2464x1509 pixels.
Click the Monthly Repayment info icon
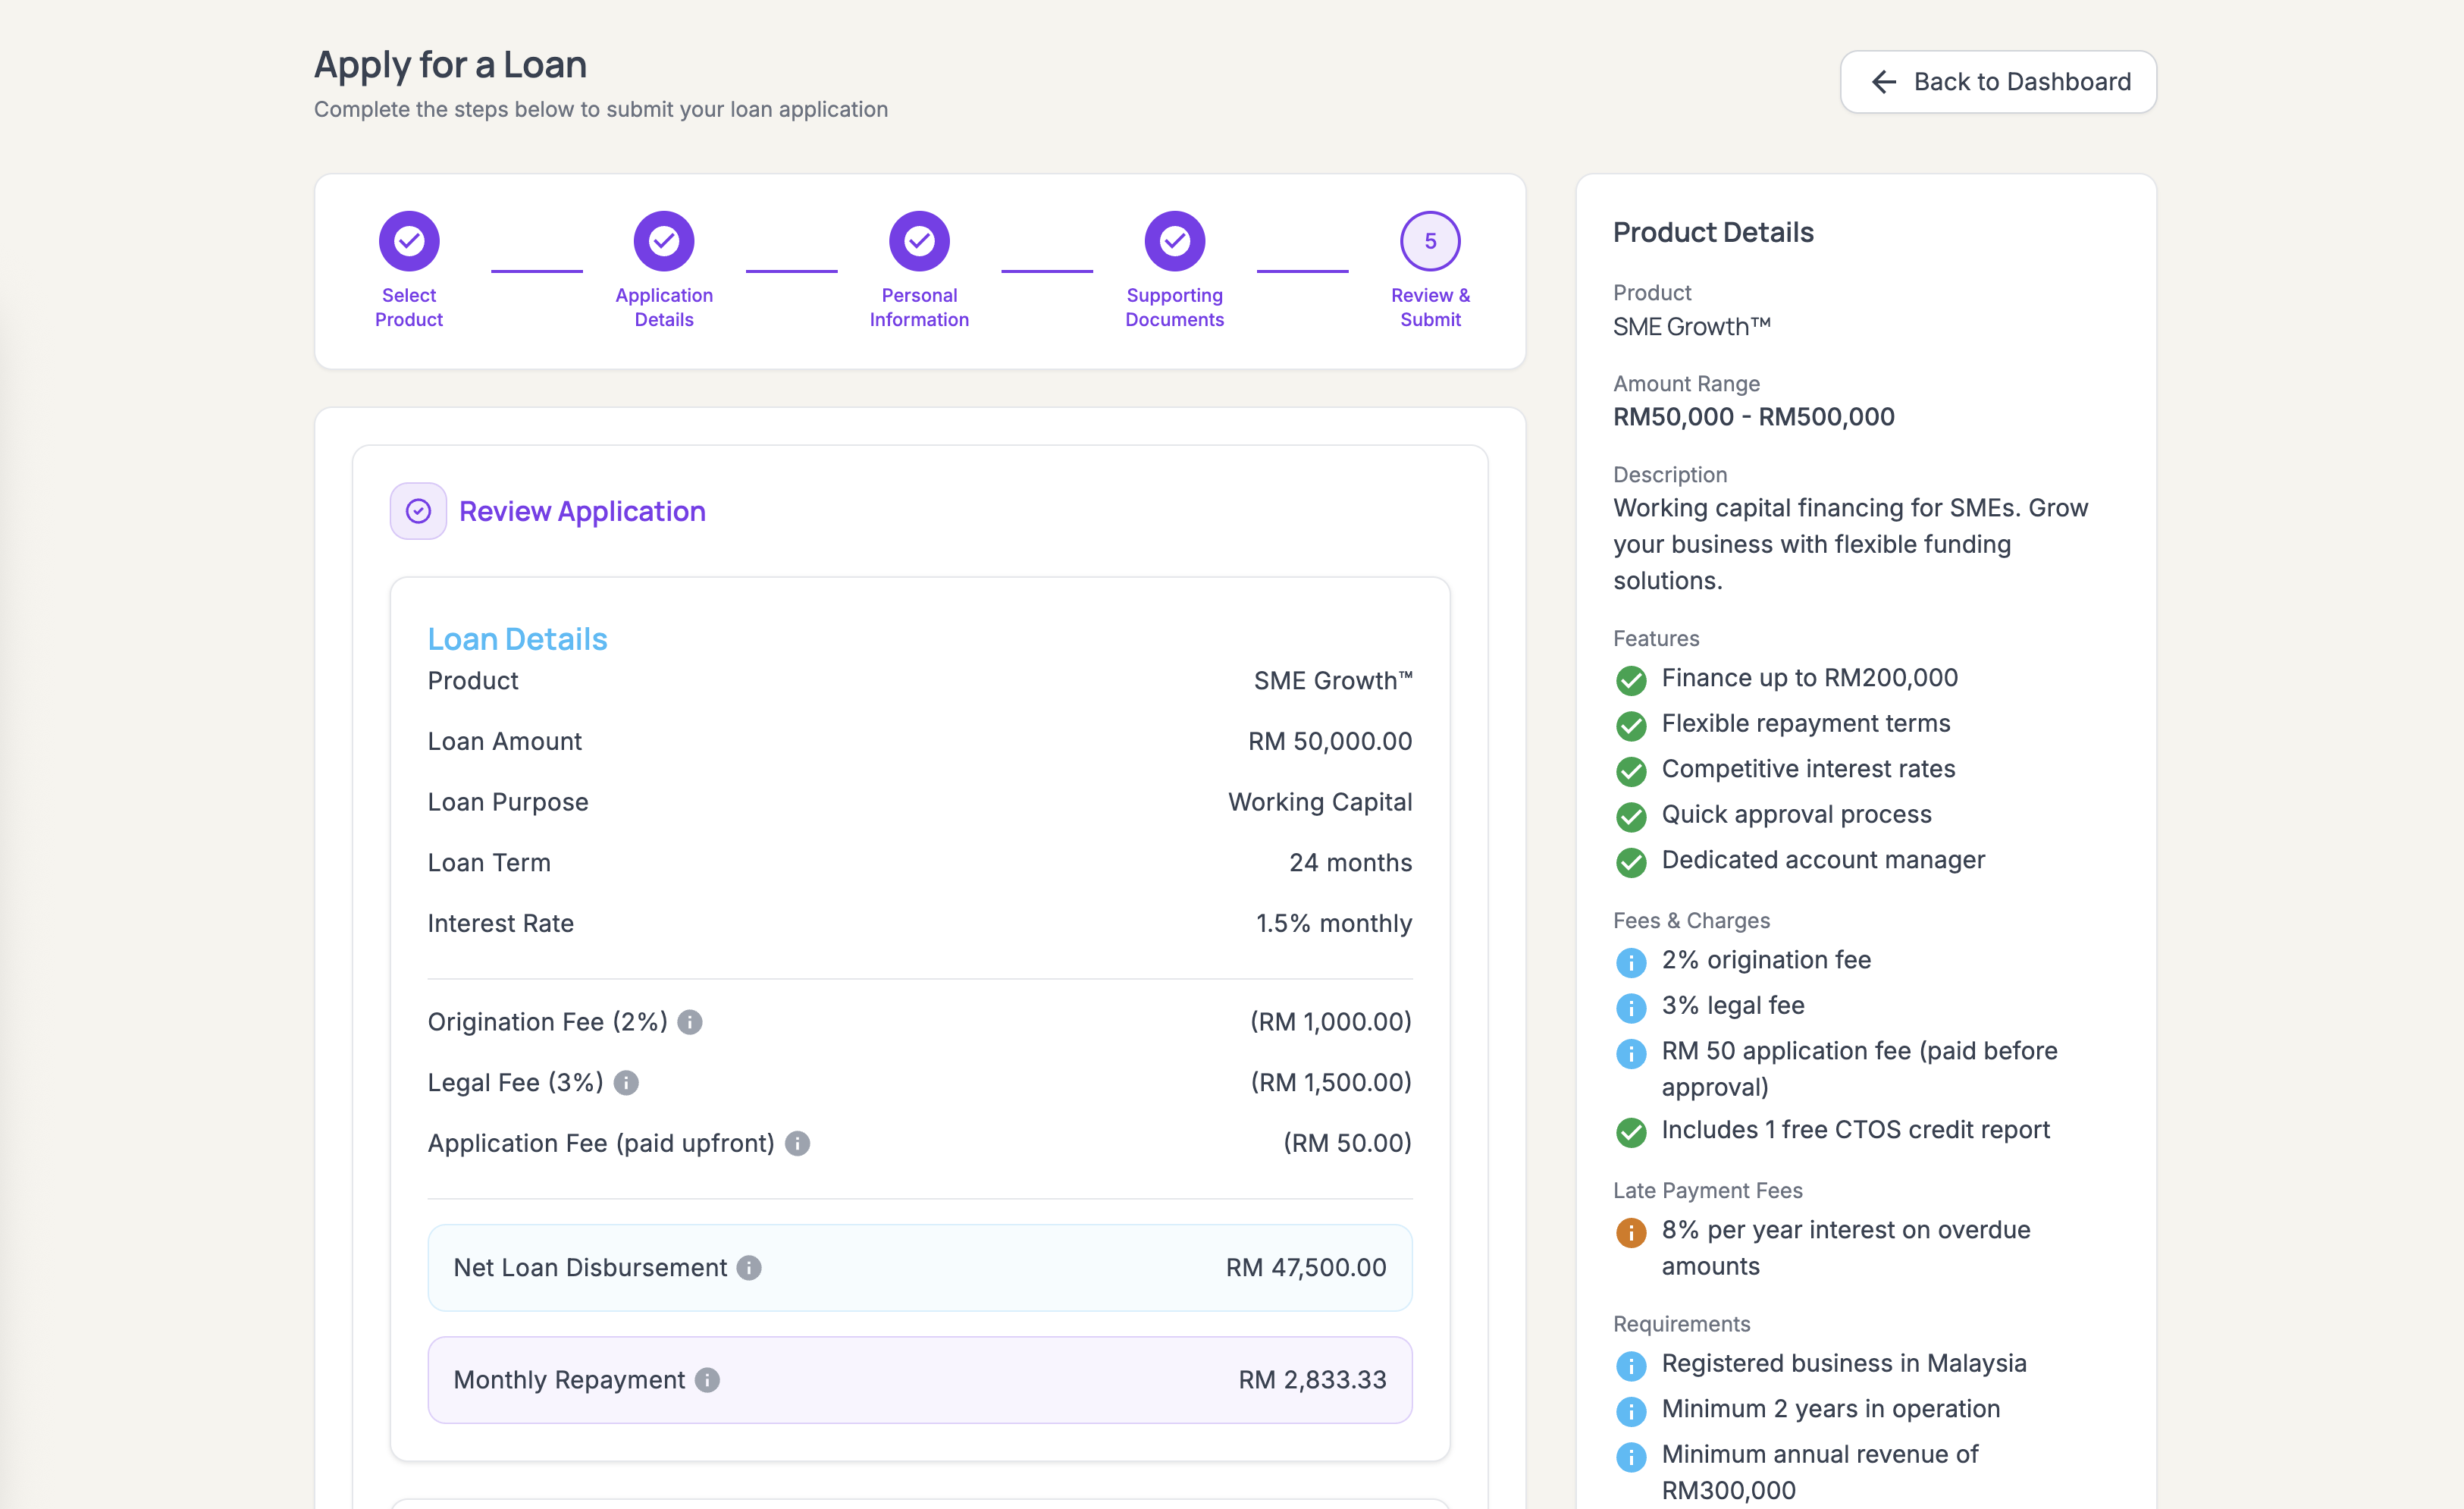(x=707, y=1380)
